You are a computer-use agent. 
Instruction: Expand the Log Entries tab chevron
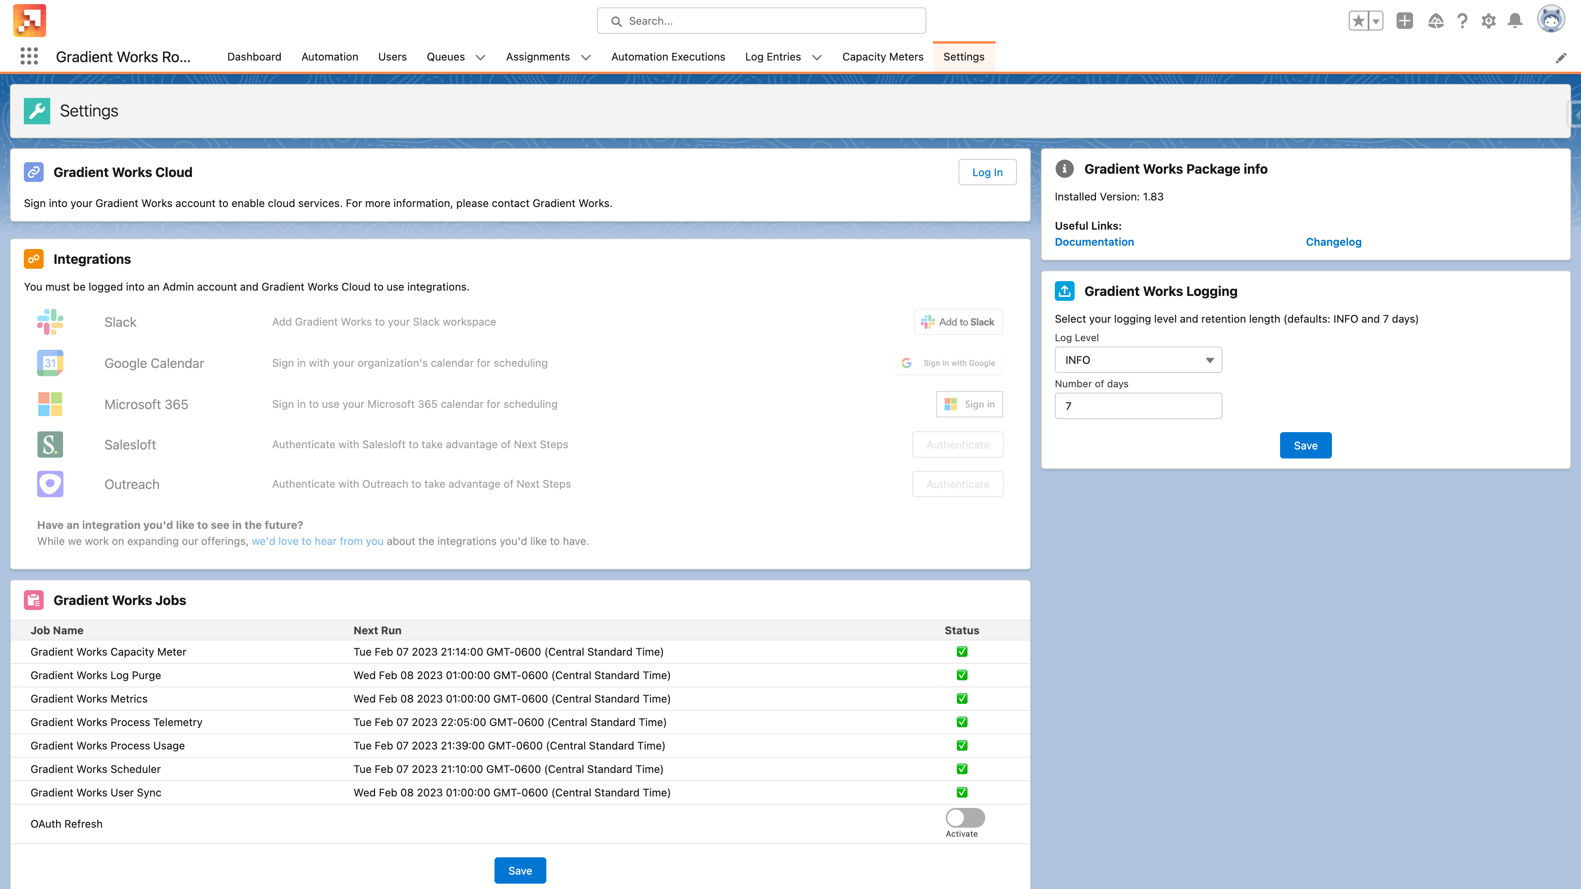[x=816, y=57]
